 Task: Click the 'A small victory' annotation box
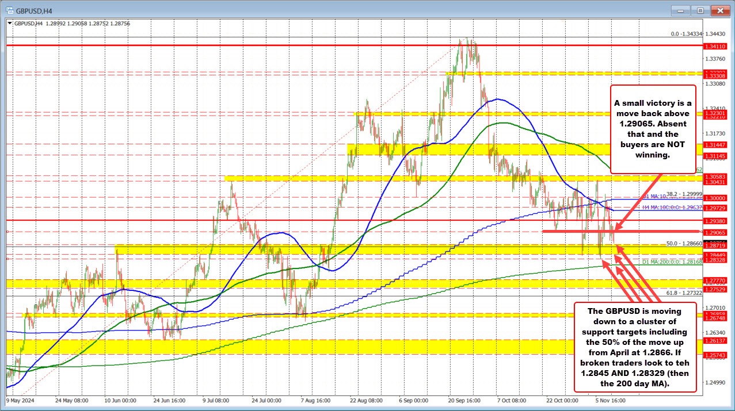pos(653,129)
